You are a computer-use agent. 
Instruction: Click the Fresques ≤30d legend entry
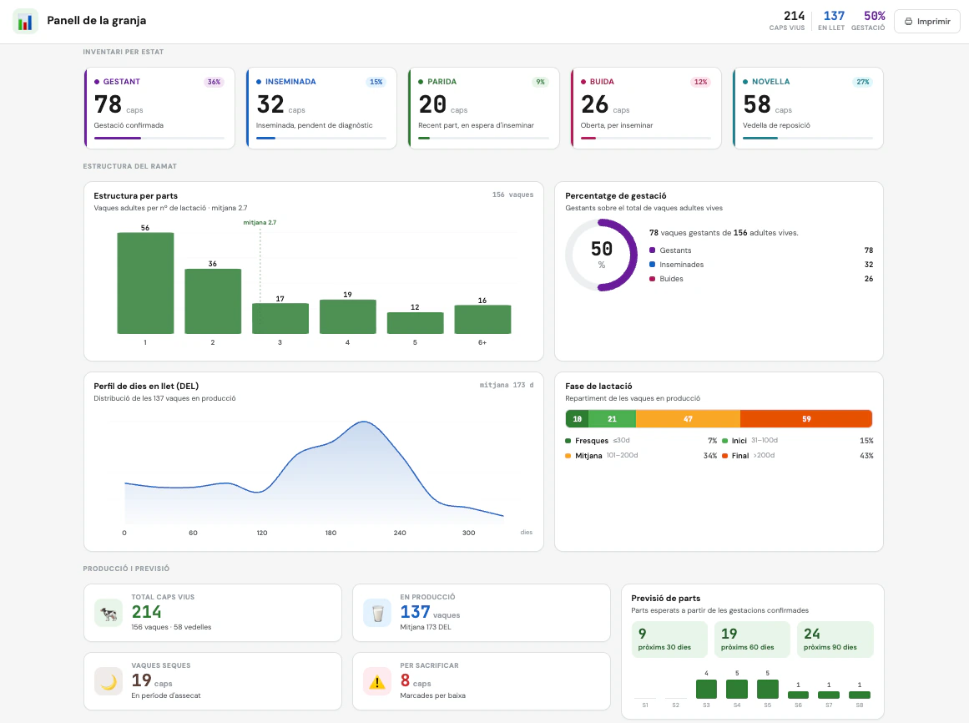click(641, 441)
